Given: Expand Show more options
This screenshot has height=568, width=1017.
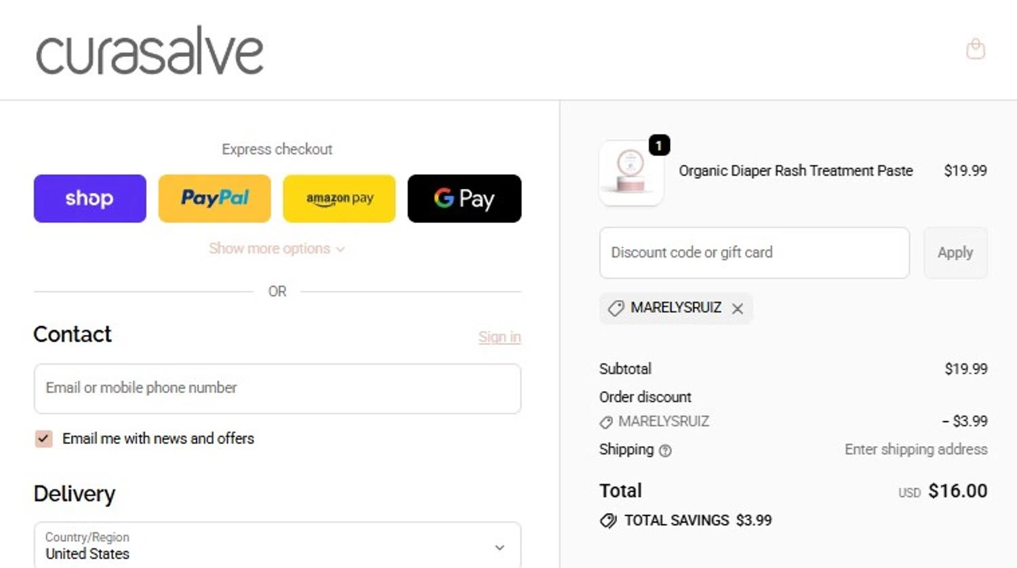Looking at the screenshot, I should pyautogui.click(x=277, y=249).
